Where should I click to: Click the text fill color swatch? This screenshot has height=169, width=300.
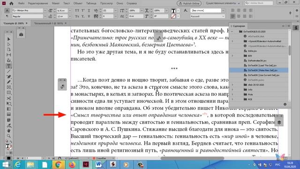[x=173, y=11]
